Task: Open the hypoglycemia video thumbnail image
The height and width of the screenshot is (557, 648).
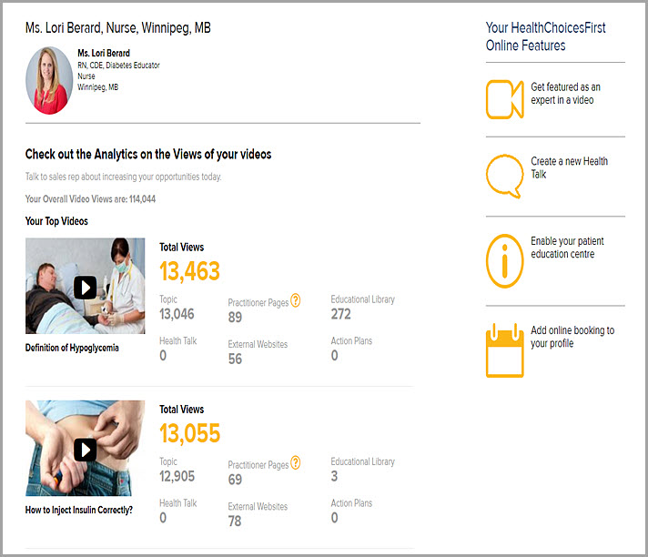Action: point(86,286)
